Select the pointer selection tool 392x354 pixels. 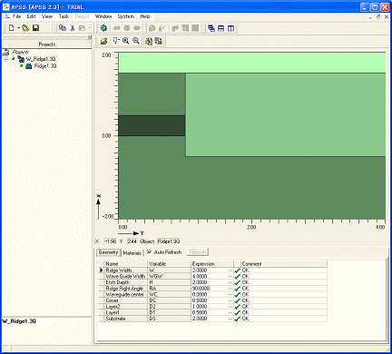coord(116,41)
